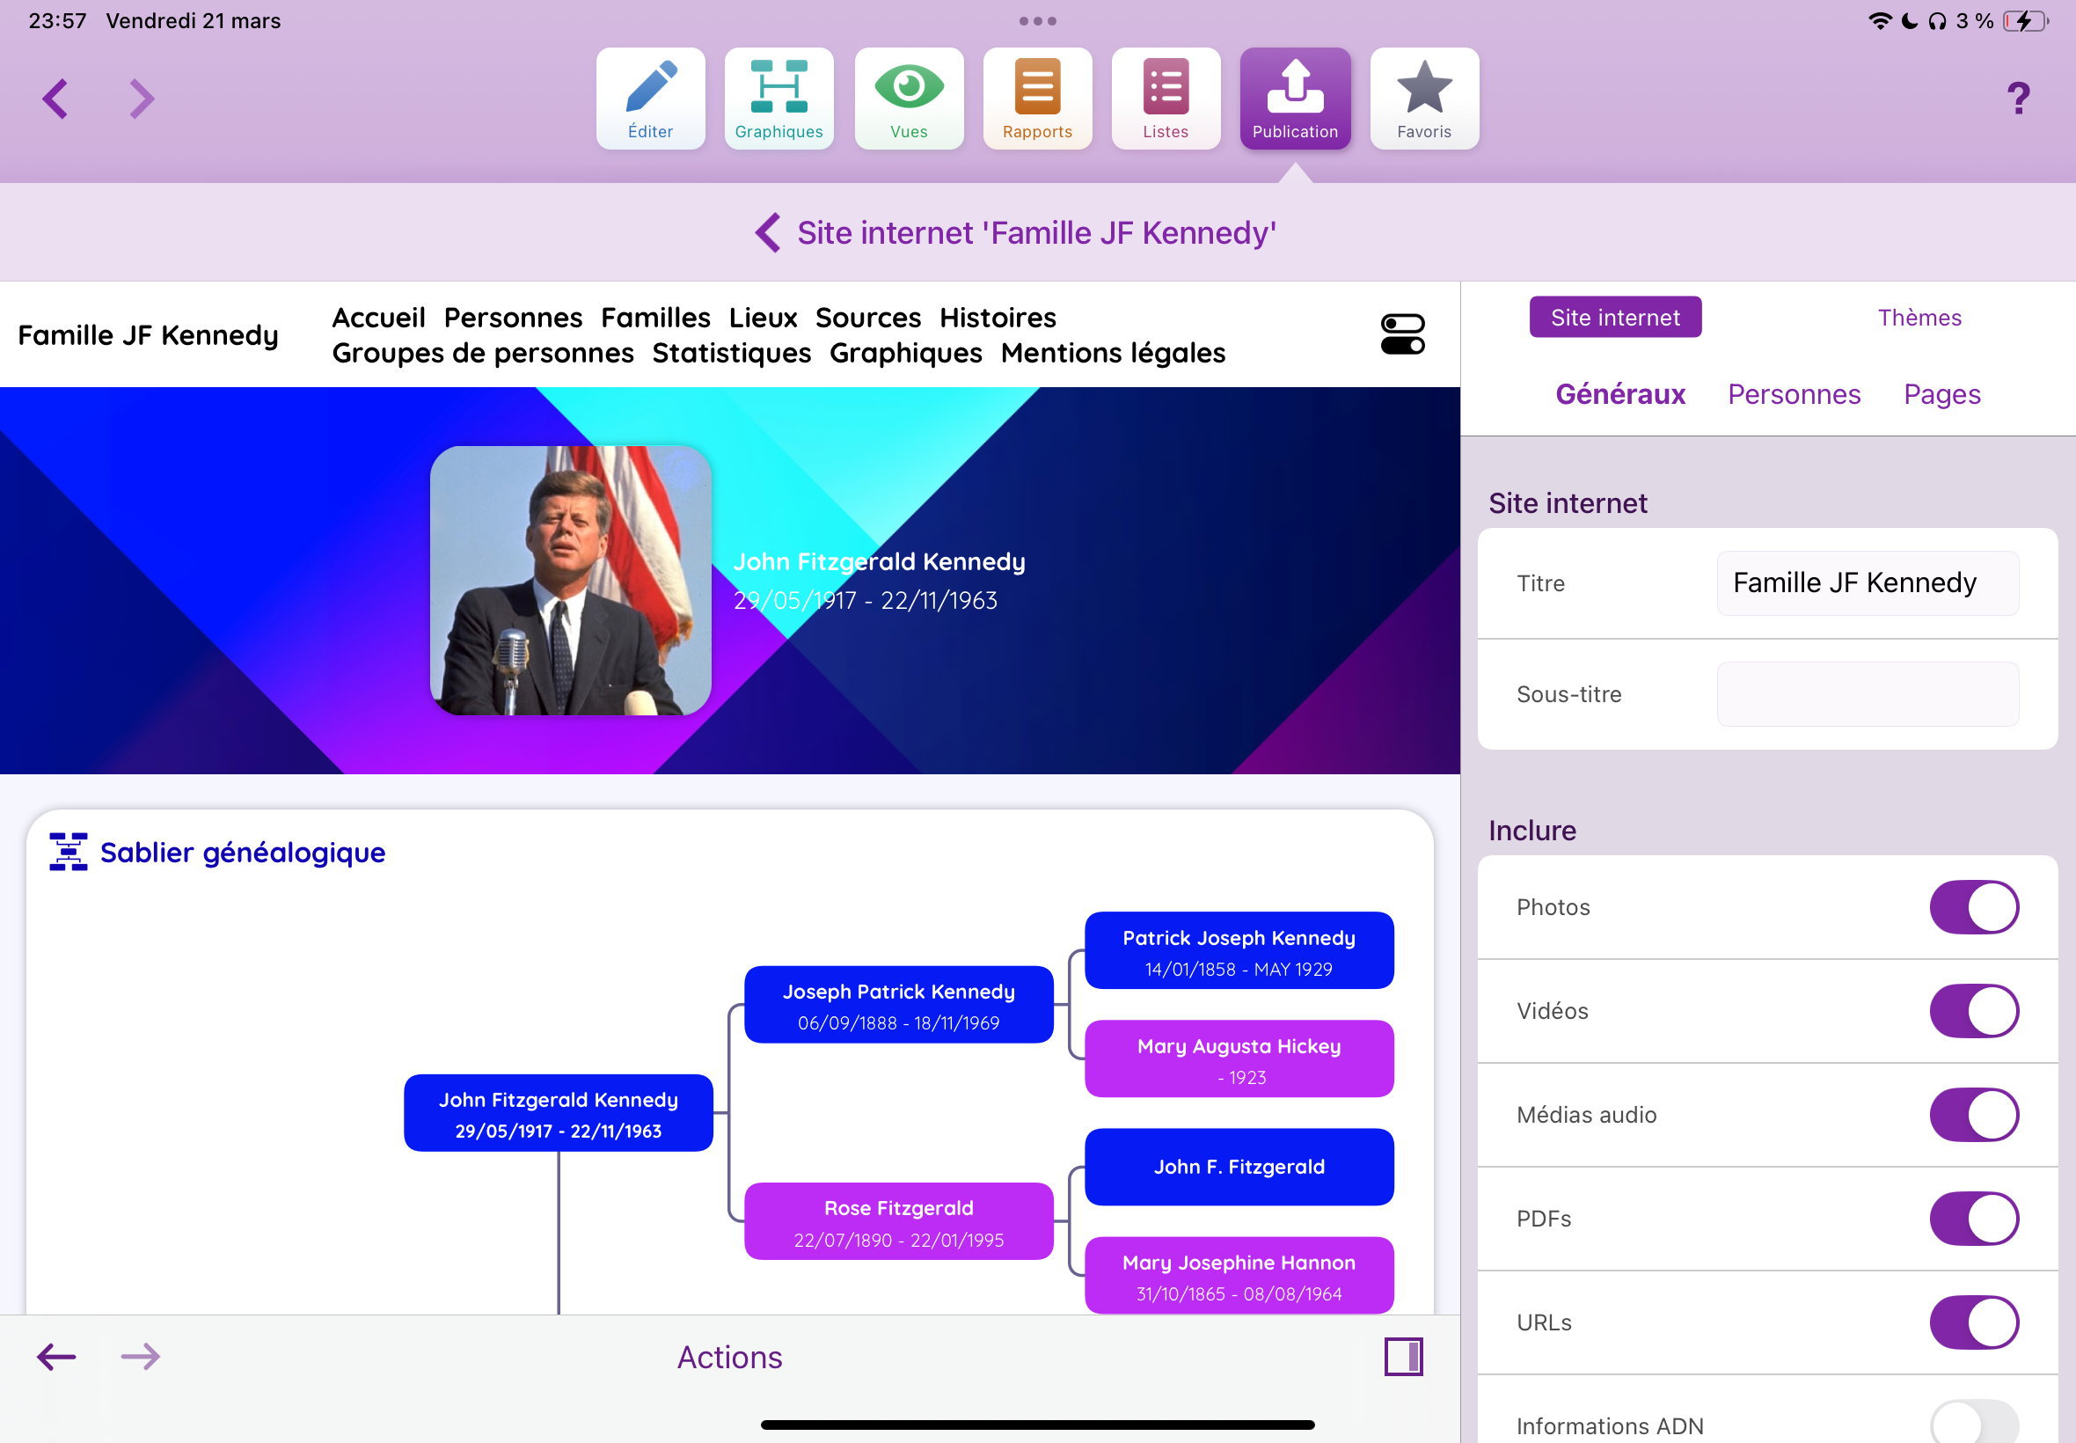Image resolution: width=2076 pixels, height=1443 pixels.
Task: Open help via question mark icon
Action: [2017, 98]
